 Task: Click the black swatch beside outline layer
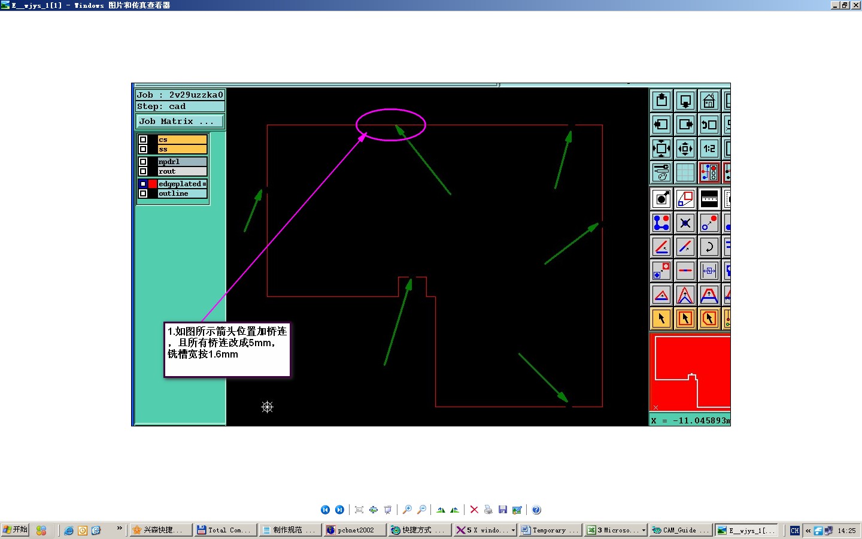153,193
